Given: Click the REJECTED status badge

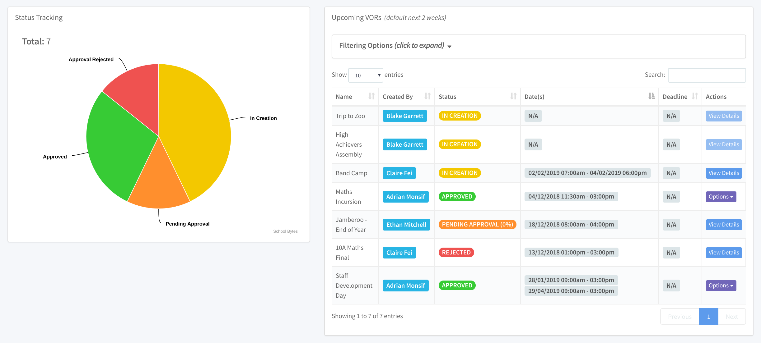Looking at the screenshot, I should [x=456, y=252].
